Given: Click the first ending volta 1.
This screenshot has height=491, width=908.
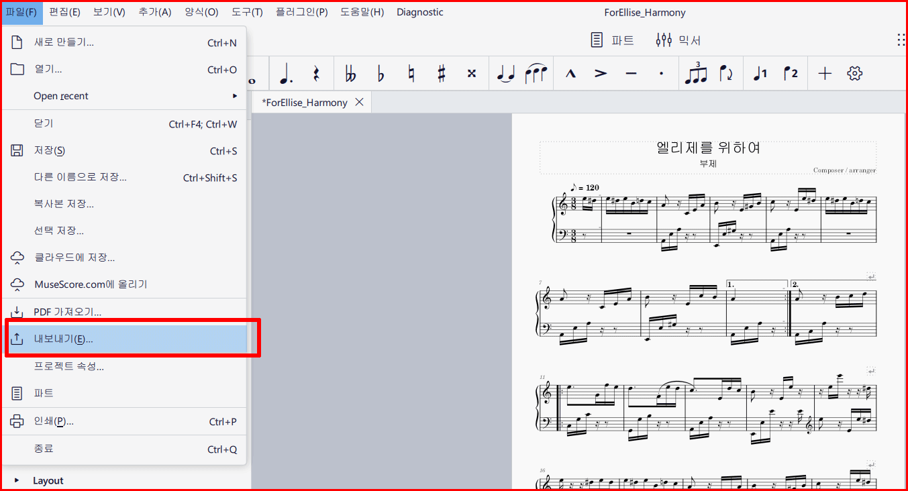Looking at the screenshot, I should click(x=756, y=284).
